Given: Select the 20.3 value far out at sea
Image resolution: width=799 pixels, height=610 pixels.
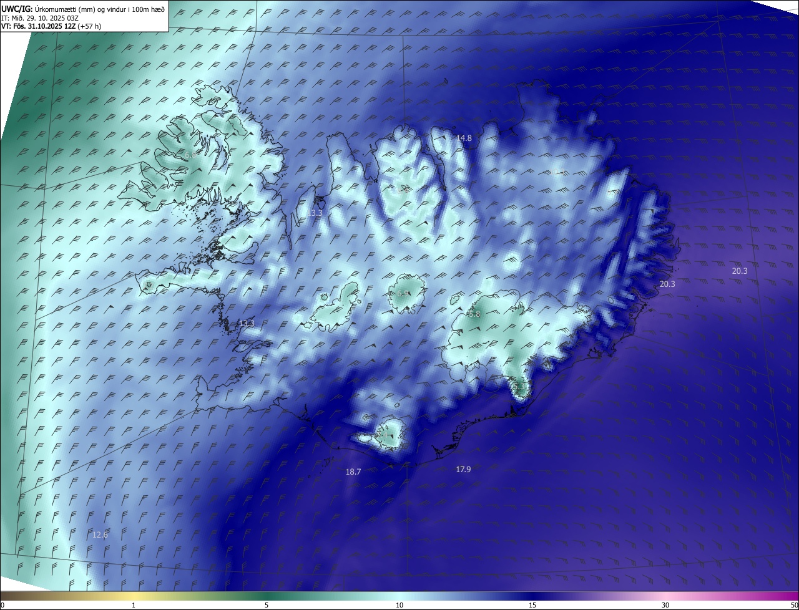Looking at the screenshot, I should pyautogui.click(x=740, y=271).
